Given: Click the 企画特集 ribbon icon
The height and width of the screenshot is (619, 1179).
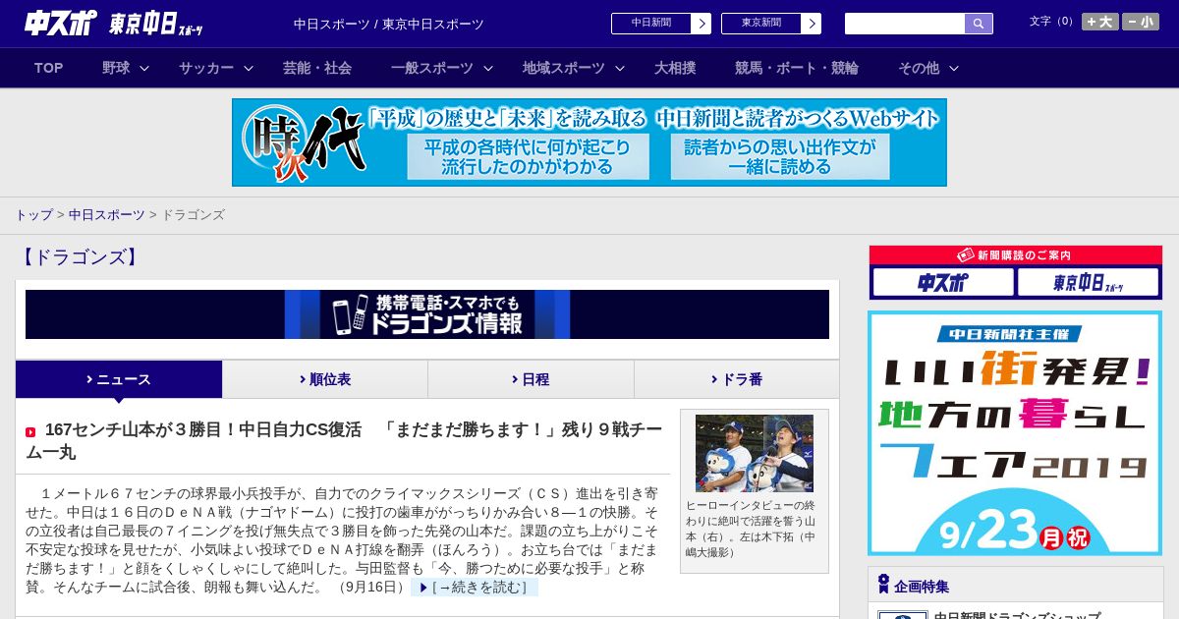Looking at the screenshot, I should click(883, 585).
